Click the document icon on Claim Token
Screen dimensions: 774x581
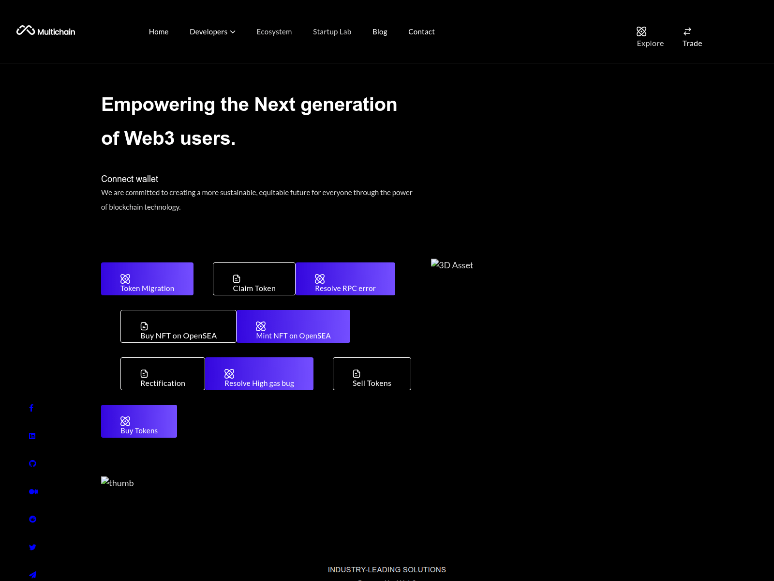(237, 279)
